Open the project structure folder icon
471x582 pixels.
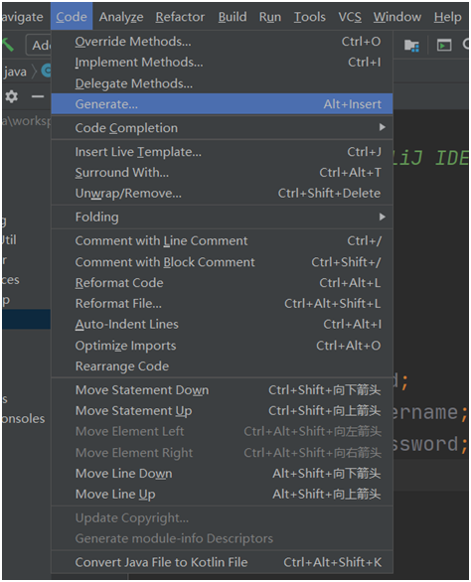(x=411, y=46)
